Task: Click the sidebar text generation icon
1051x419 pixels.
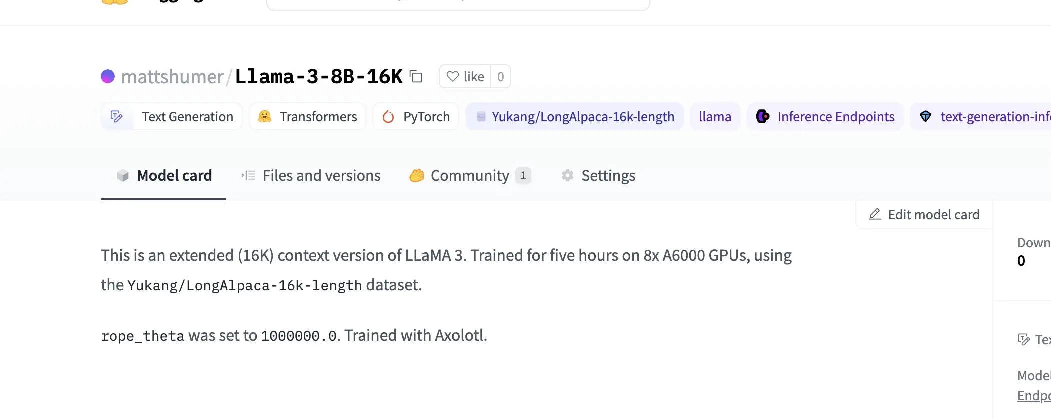Action: coord(1024,340)
